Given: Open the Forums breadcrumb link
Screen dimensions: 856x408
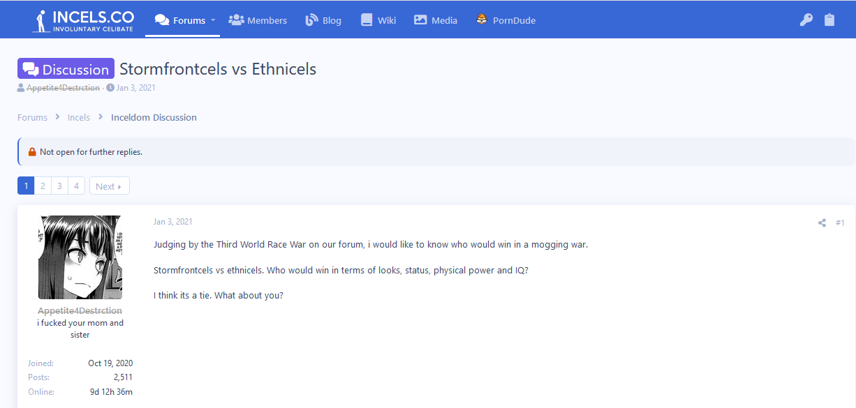Looking at the screenshot, I should 32,117.
